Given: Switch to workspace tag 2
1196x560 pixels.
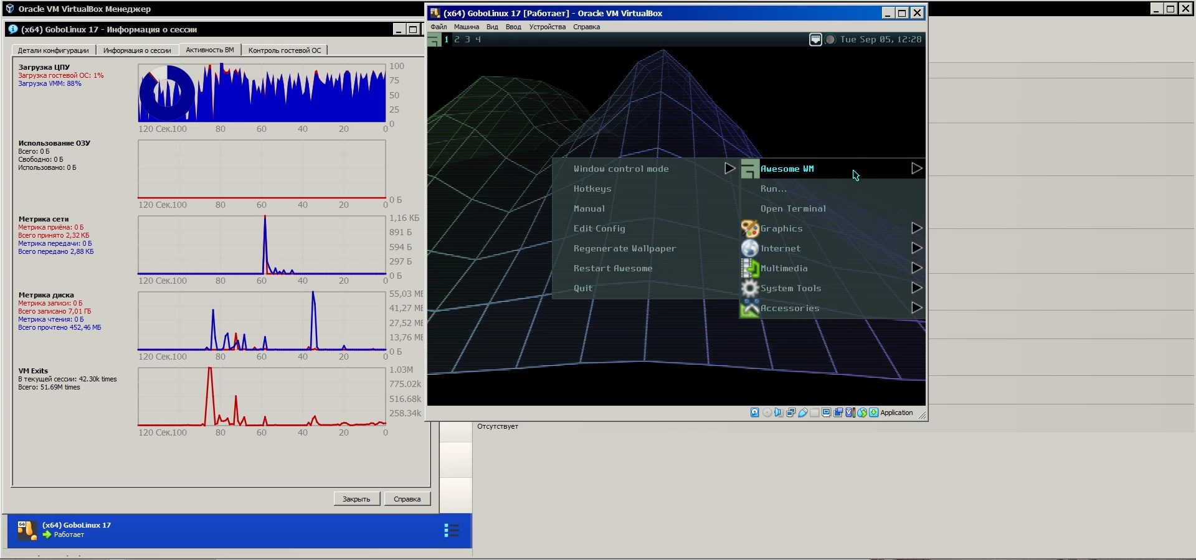Looking at the screenshot, I should [457, 40].
